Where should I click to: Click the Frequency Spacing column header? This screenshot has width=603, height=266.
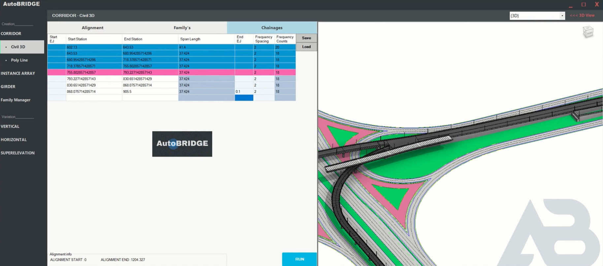click(x=264, y=39)
